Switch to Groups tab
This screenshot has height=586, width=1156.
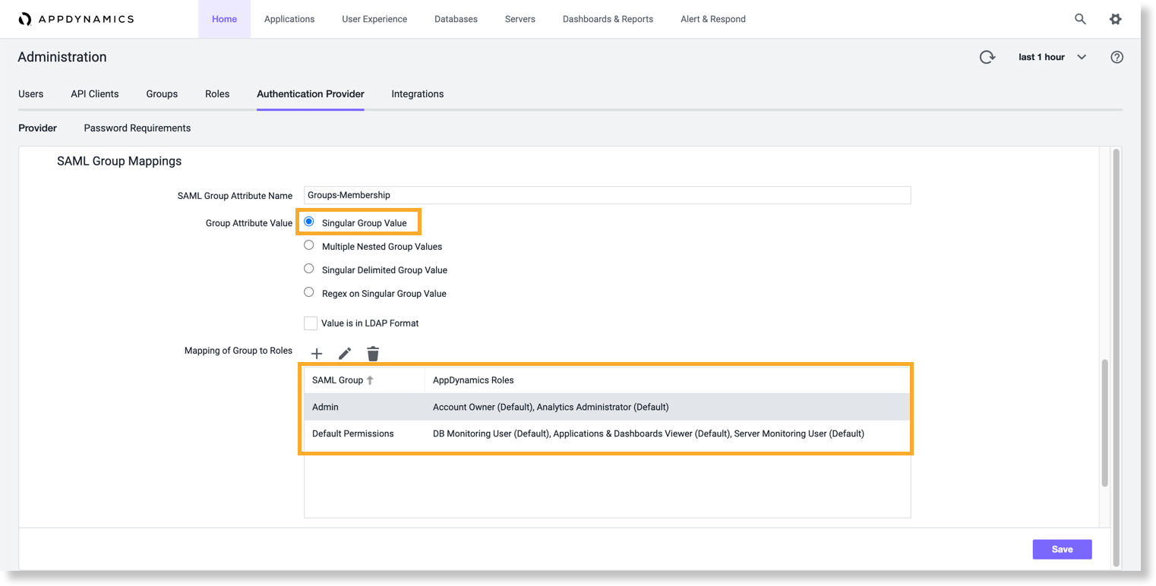coord(162,94)
